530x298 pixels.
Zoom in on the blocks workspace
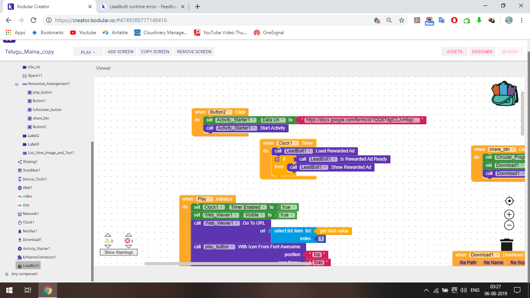pyautogui.click(x=509, y=215)
